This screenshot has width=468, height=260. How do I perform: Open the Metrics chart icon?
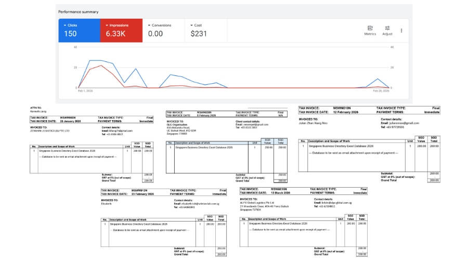[370, 28]
